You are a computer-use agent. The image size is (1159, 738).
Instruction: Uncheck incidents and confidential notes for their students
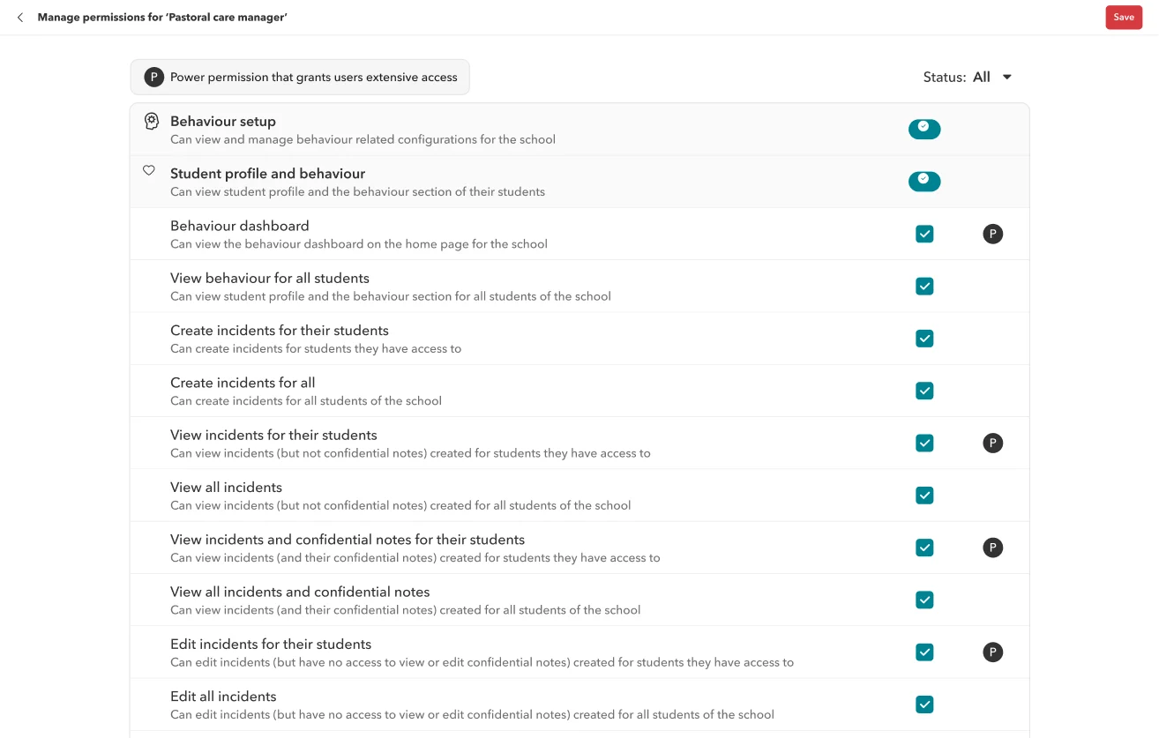coord(924,548)
